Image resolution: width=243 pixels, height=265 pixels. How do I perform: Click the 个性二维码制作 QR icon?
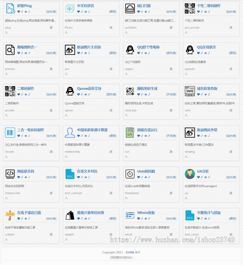[190, 8]
